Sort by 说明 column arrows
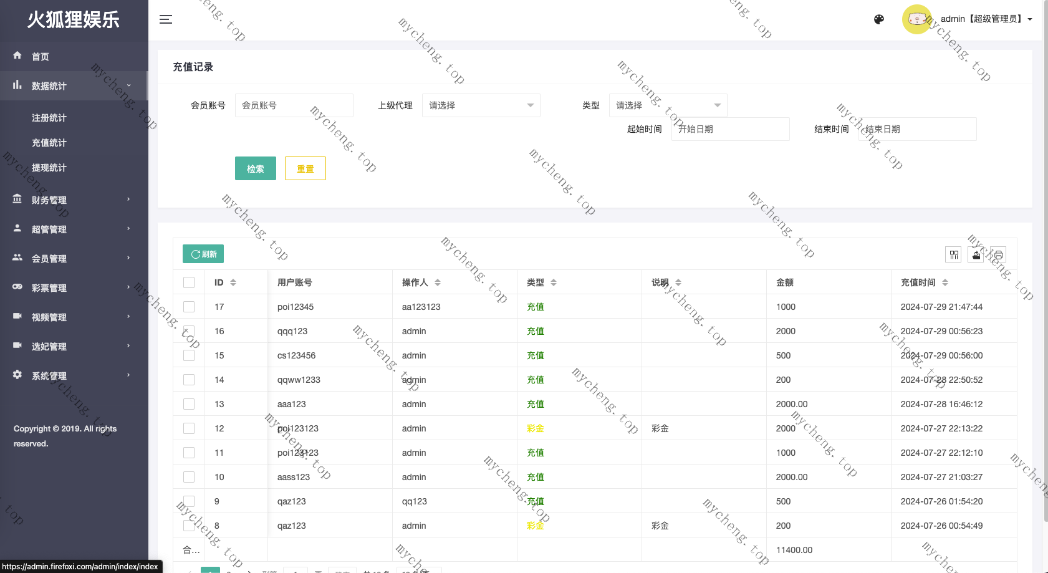The image size is (1048, 573). pyautogui.click(x=678, y=282)
